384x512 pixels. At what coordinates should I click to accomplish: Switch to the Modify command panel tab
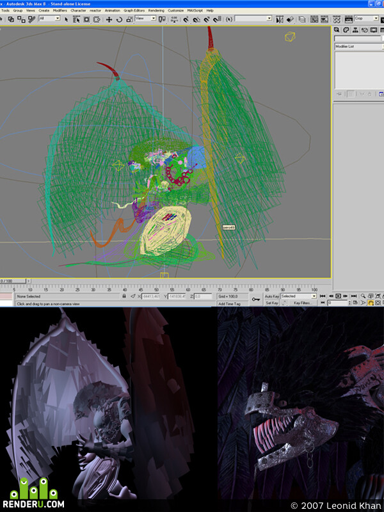point(346,30)
